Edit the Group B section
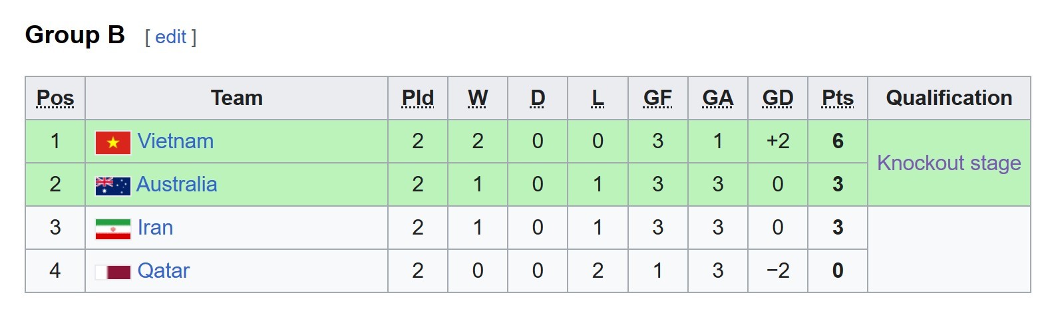 [x=171, y=37]
